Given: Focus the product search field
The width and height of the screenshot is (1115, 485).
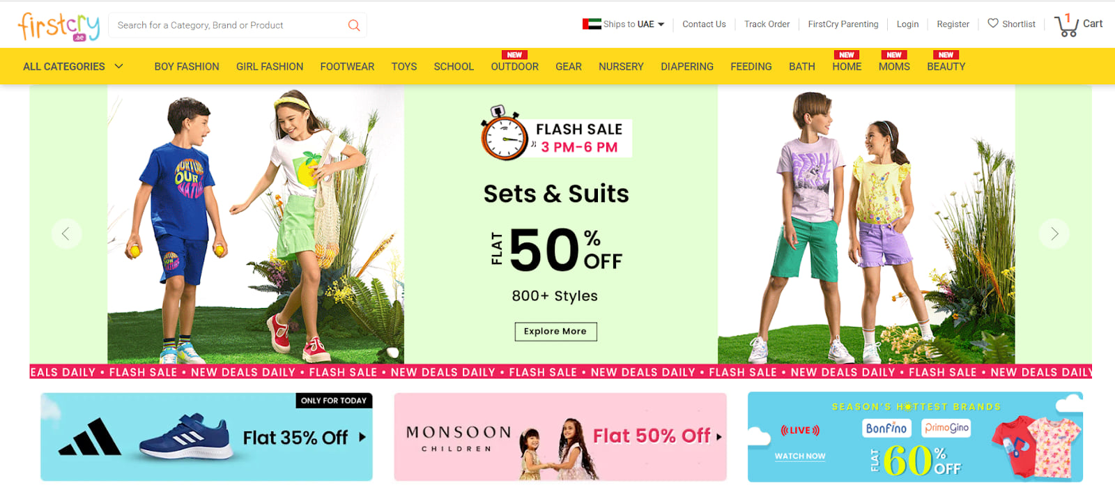Looking at the screenshot, I should click(x=230, y=25).
